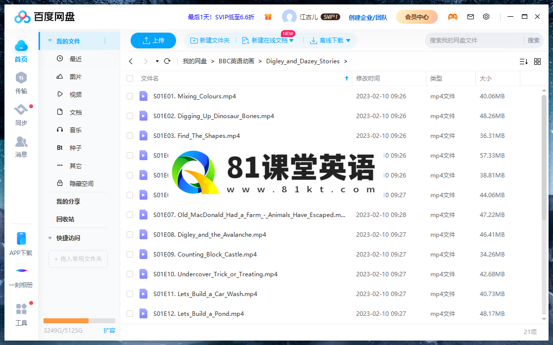
Task: Click the 创建企业/团队 link
Action: (368, 17)
